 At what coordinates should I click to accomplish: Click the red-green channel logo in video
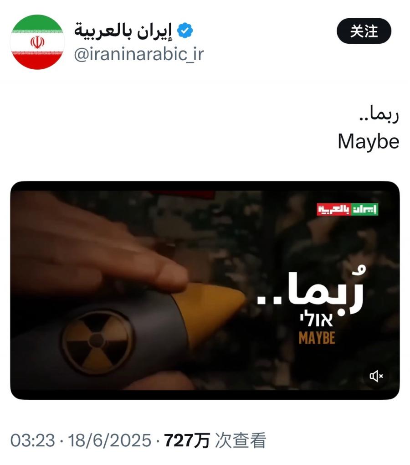(347, 209)
